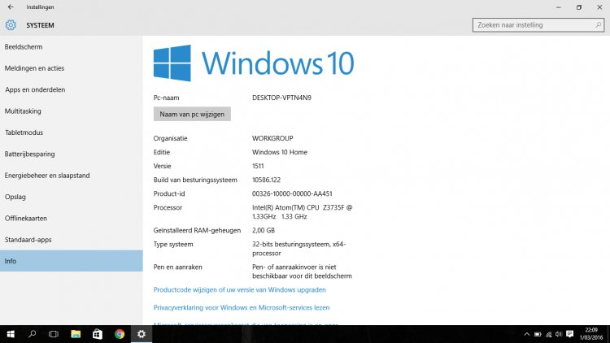Select Batterijbesparing in the sidebar

tap(29, 154)
